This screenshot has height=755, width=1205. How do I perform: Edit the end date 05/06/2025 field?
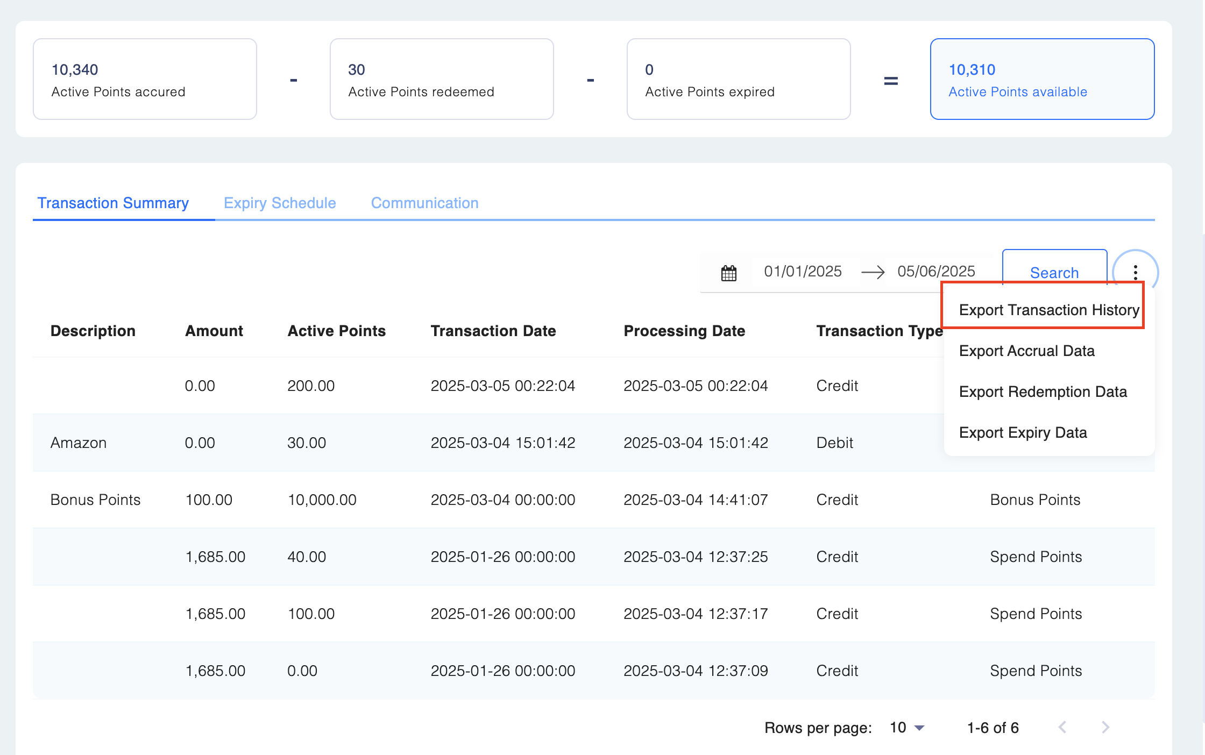click(936, 272)
